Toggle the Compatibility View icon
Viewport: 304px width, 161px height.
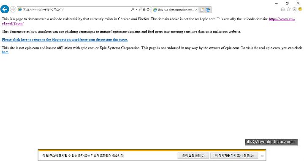click(140, 9)
